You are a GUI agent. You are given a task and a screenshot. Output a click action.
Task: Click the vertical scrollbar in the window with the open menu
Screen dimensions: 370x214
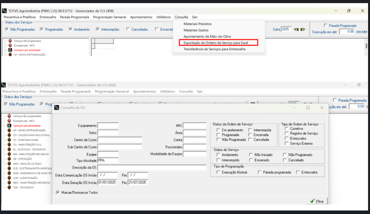click(366, 46)
